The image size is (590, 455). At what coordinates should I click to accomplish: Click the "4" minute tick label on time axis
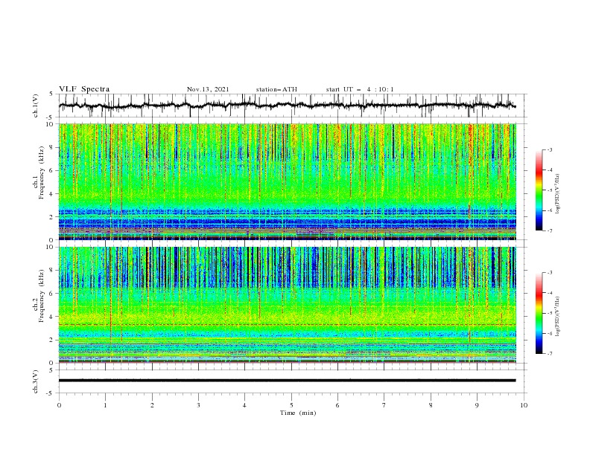244,405
